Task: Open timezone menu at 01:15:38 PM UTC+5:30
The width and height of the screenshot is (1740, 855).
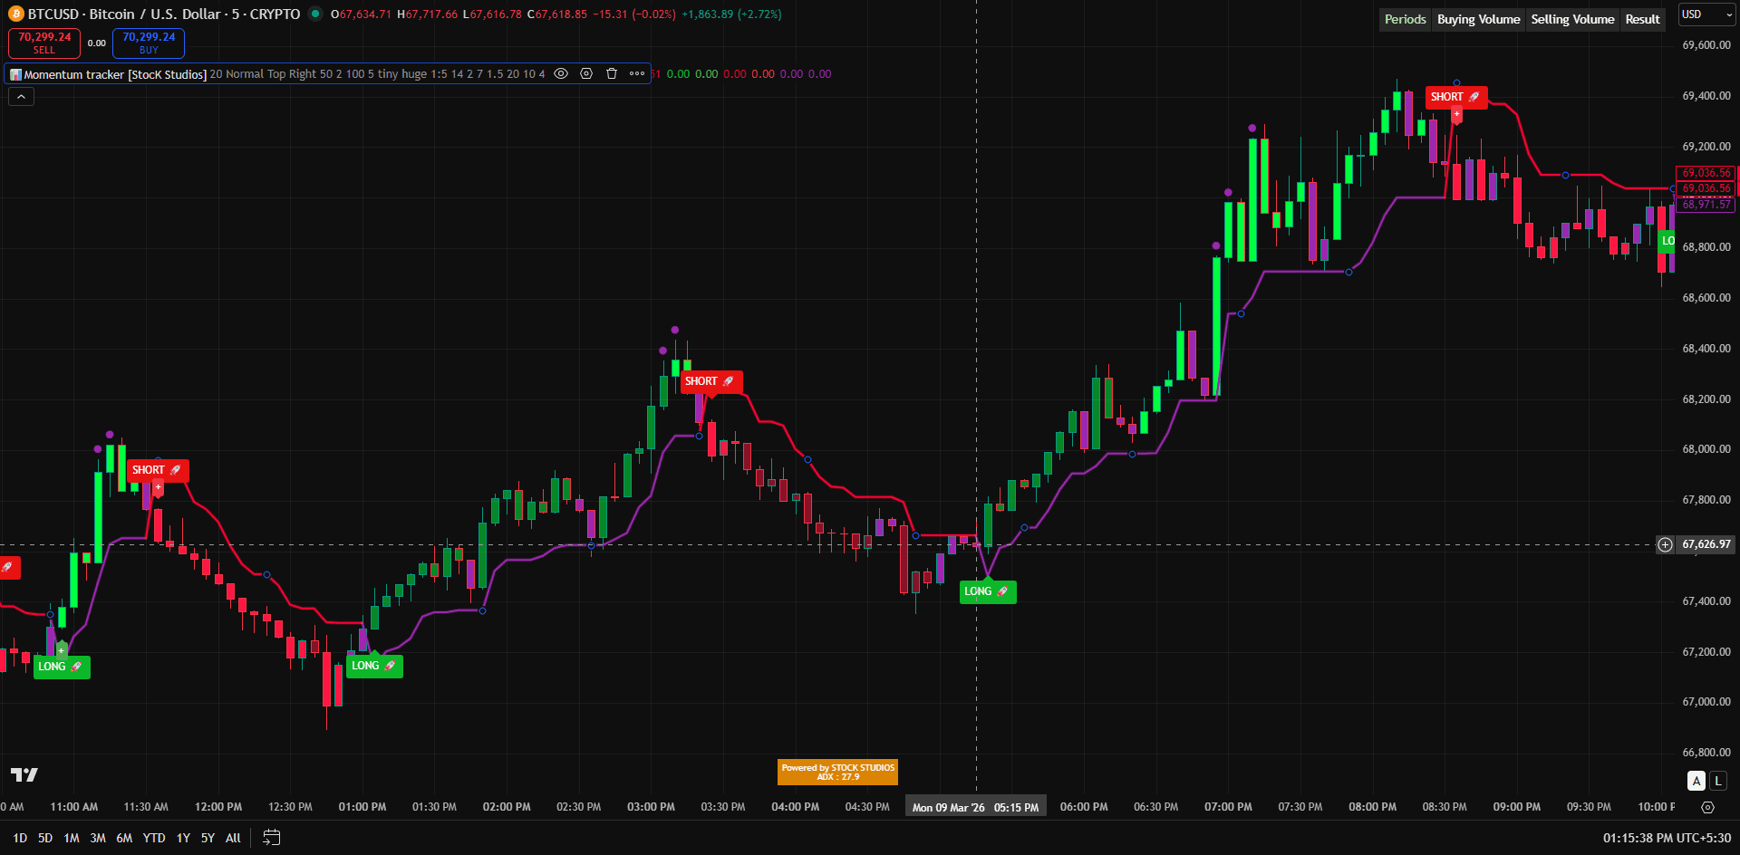Action: tap(1666, 838)
